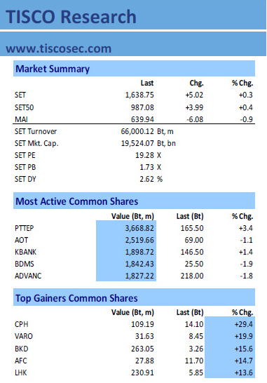Click the SET Turnover value 66,000.12
Image resolution: width=267 pixels, height=383 pixels.
click(x=137, y=131)
